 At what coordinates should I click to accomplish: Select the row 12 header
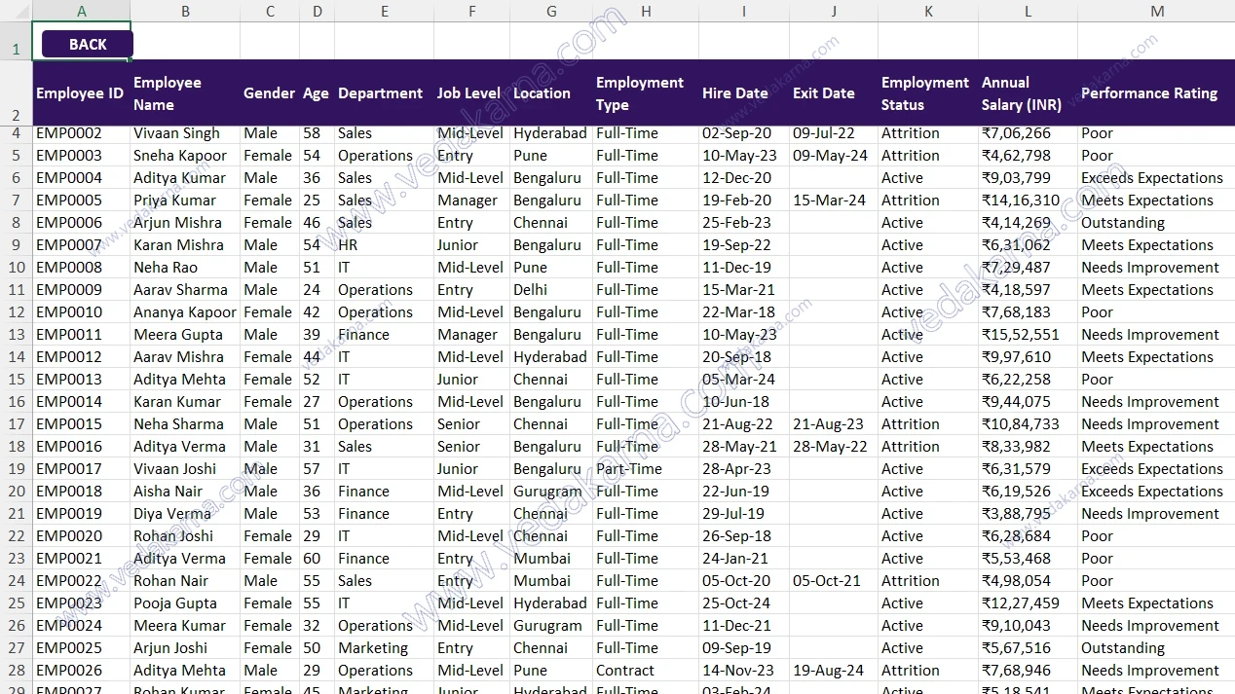pos(16,312)
